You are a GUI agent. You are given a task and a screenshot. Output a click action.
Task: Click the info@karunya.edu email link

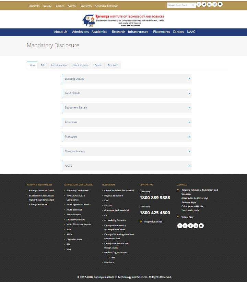coord(153,221)
